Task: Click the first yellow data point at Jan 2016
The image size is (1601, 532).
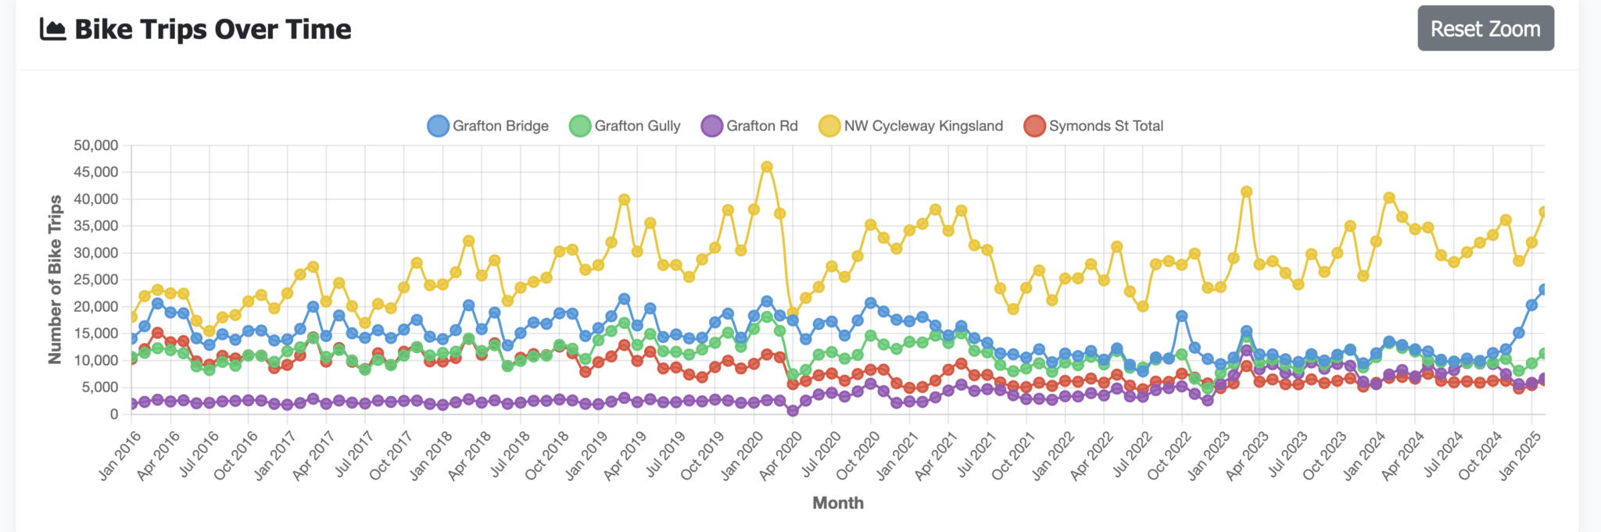Action: [x=131, y=317]
